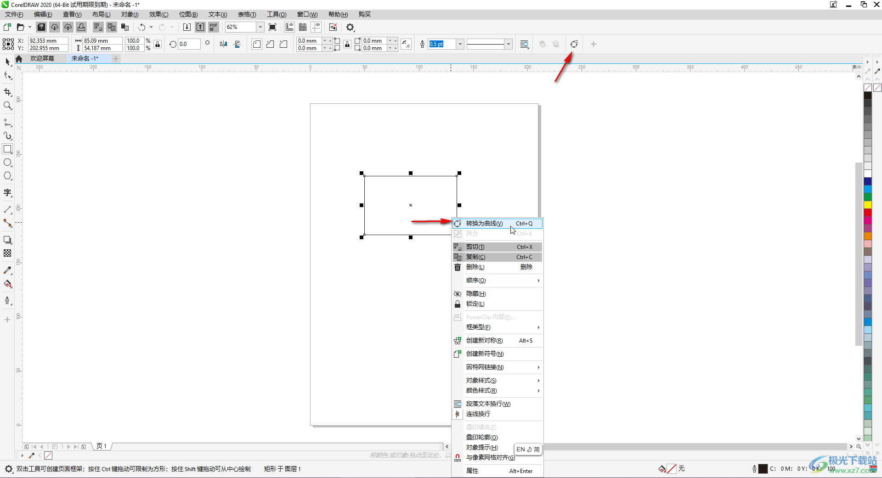Image resolution: width=882 pixels, height=478 pixels.
Task: Open the outline width dropdown
Action: (460, 44)
